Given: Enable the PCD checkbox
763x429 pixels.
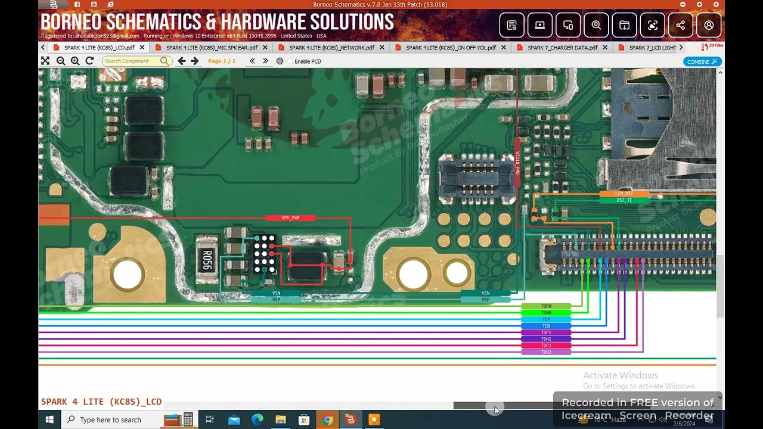Looking at the screenshot, I should coord(290,61).
